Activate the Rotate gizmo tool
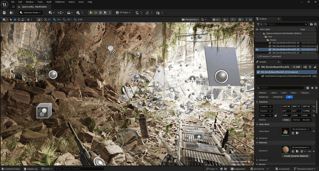Viewport: 319px width, 171px height. click(x=19, y=20)
